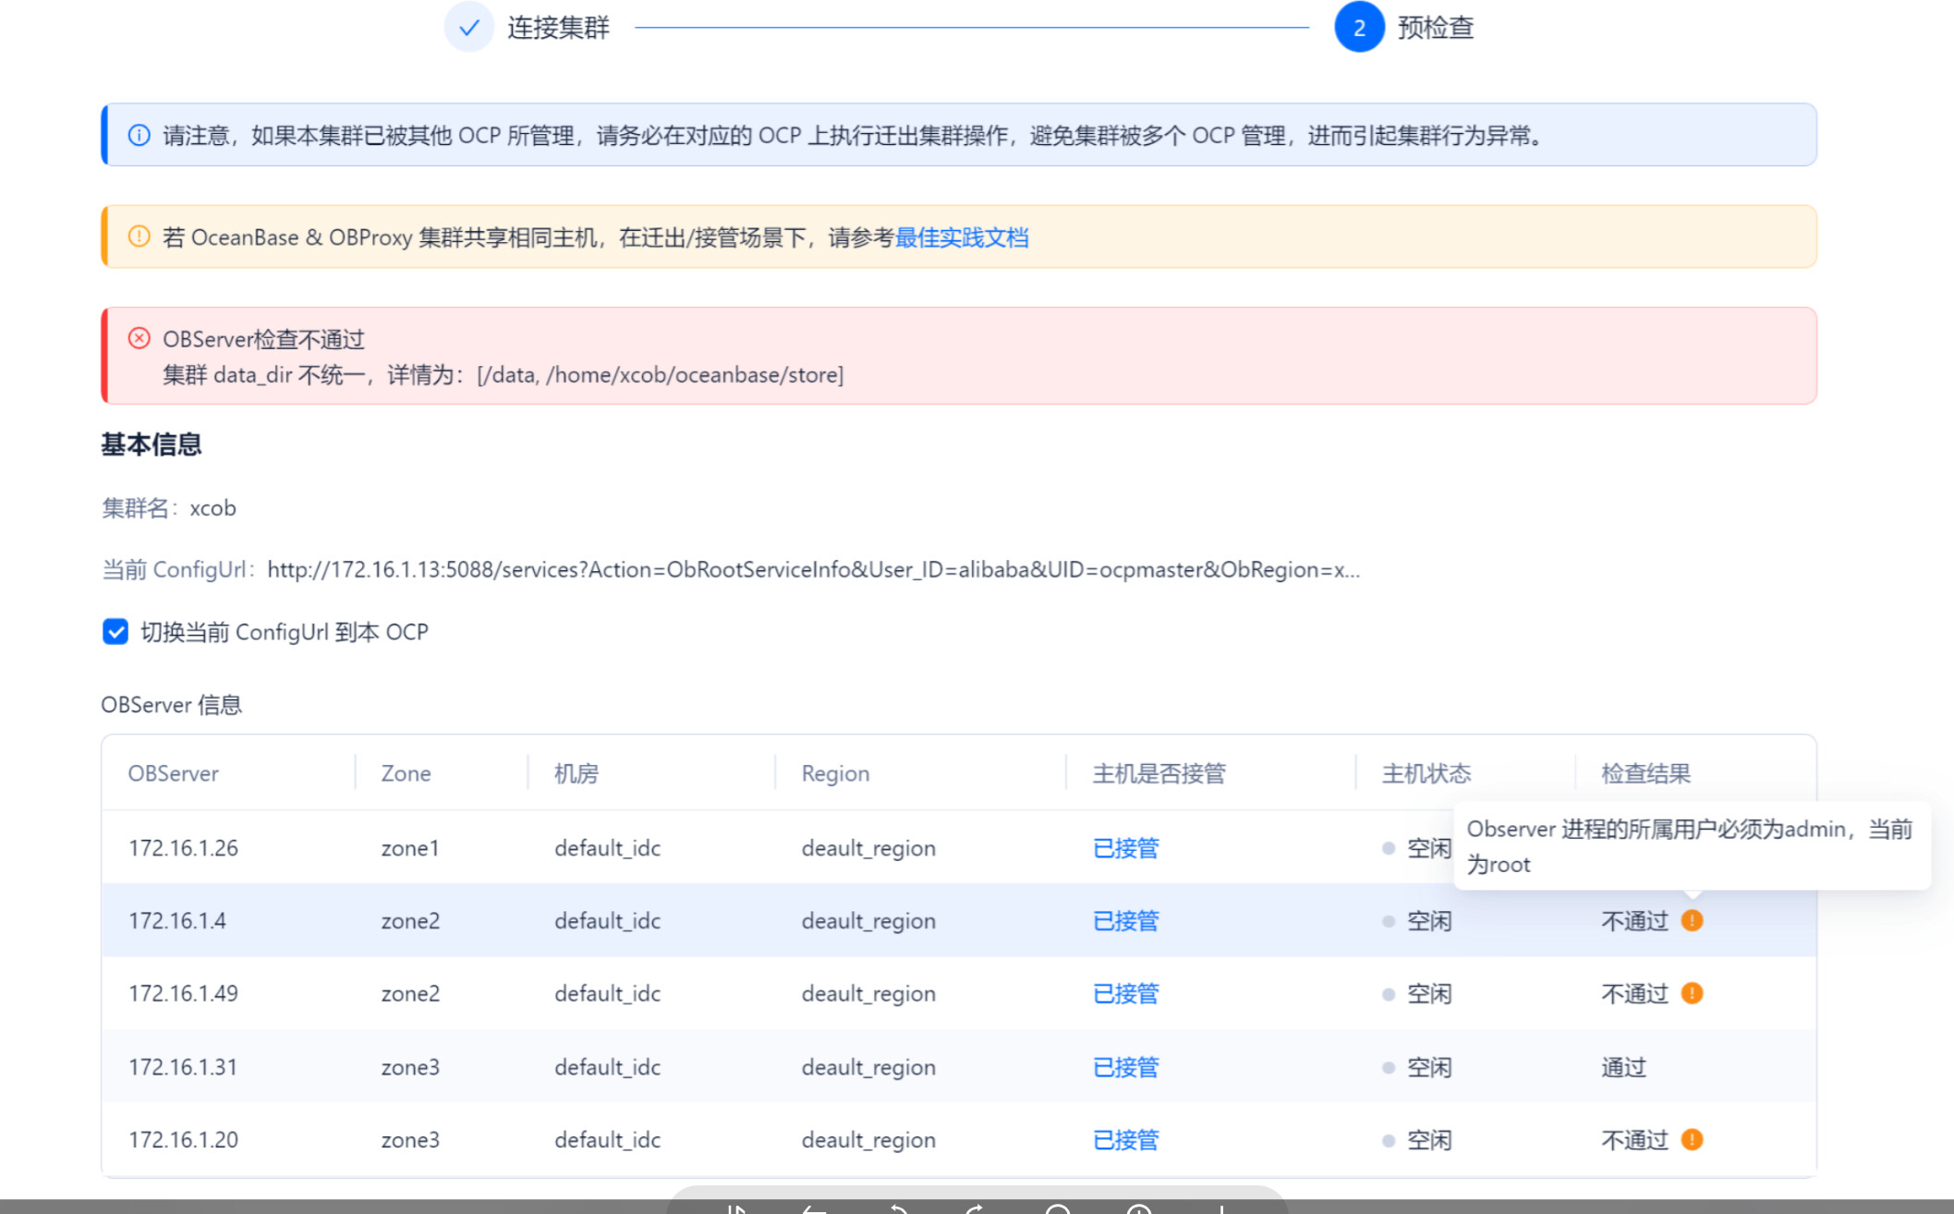Click the info icon in blue notice banner

(x=139, y=136)
